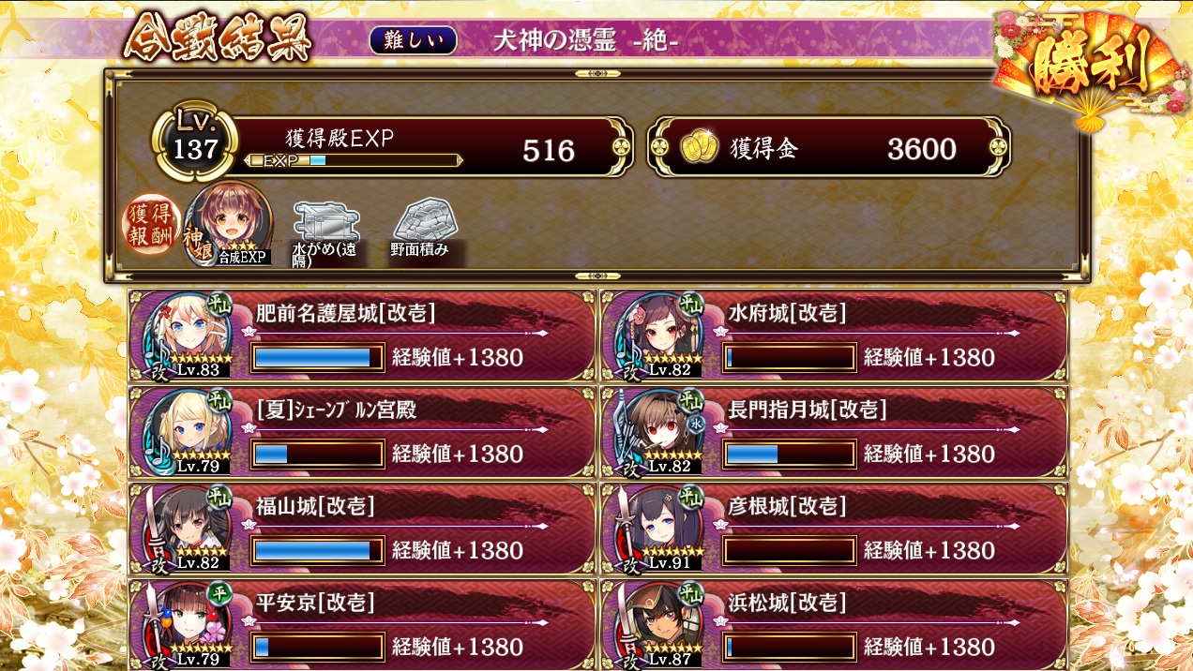Click the 難しい difficulty label
This screenshot has height=671, width=1193.
tap(413, 40)
